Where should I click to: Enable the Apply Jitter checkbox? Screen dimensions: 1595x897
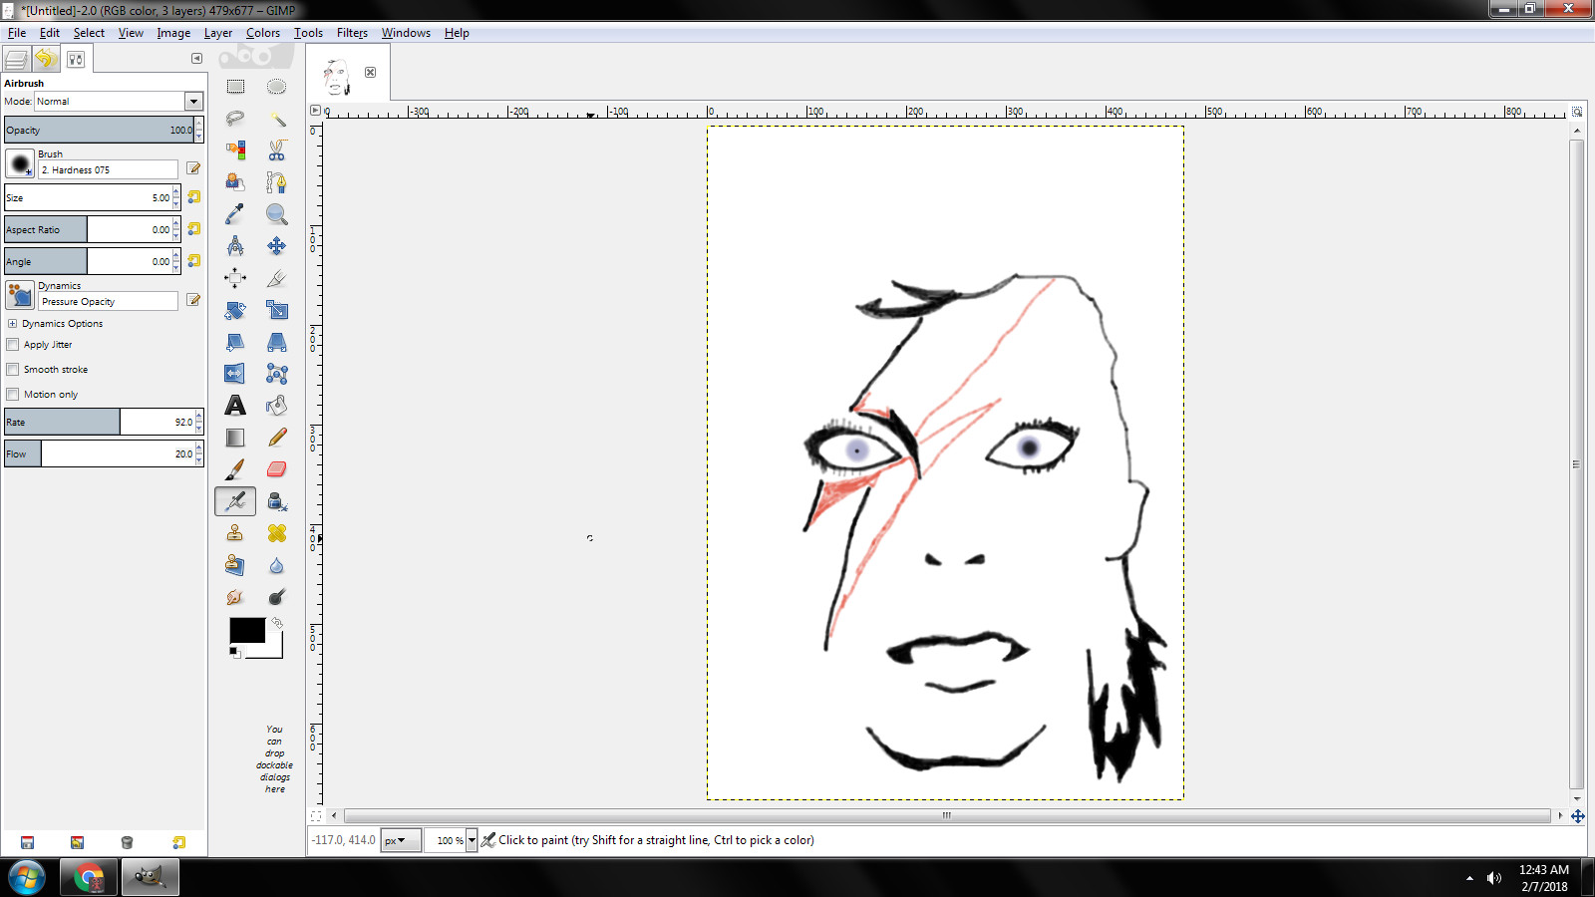tap(13, 345)
